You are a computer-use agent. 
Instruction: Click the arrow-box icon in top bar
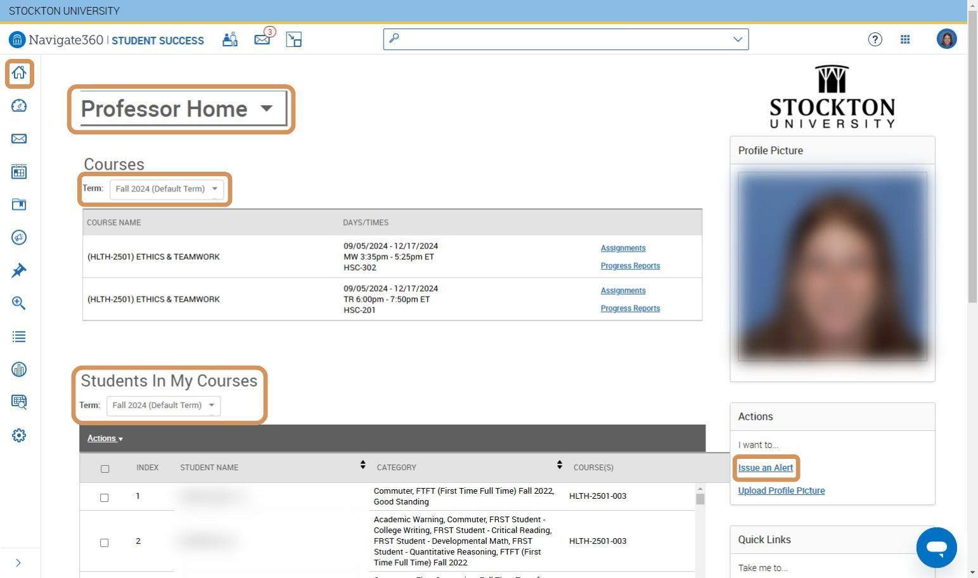(x=293, y=39)
